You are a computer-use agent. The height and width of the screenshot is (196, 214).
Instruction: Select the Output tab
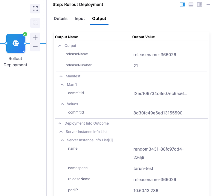pyautogui.click(x=99, y=19)
